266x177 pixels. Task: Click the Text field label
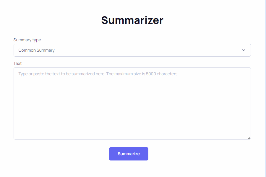18,63
